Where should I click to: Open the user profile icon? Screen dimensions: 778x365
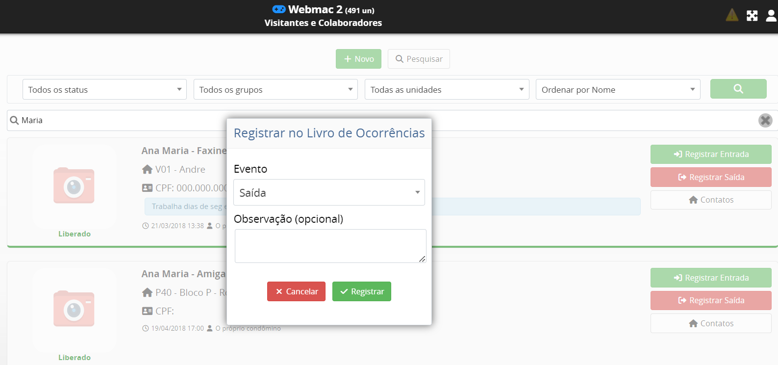tap(771, 16)
